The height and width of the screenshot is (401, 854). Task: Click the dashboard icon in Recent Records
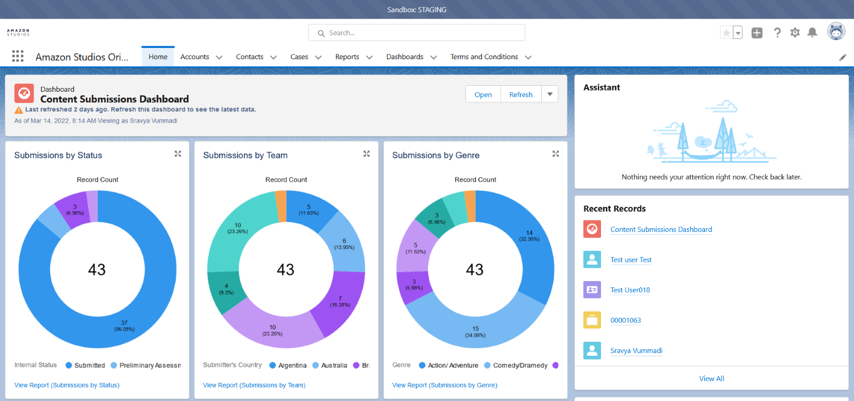coord(592,229)
